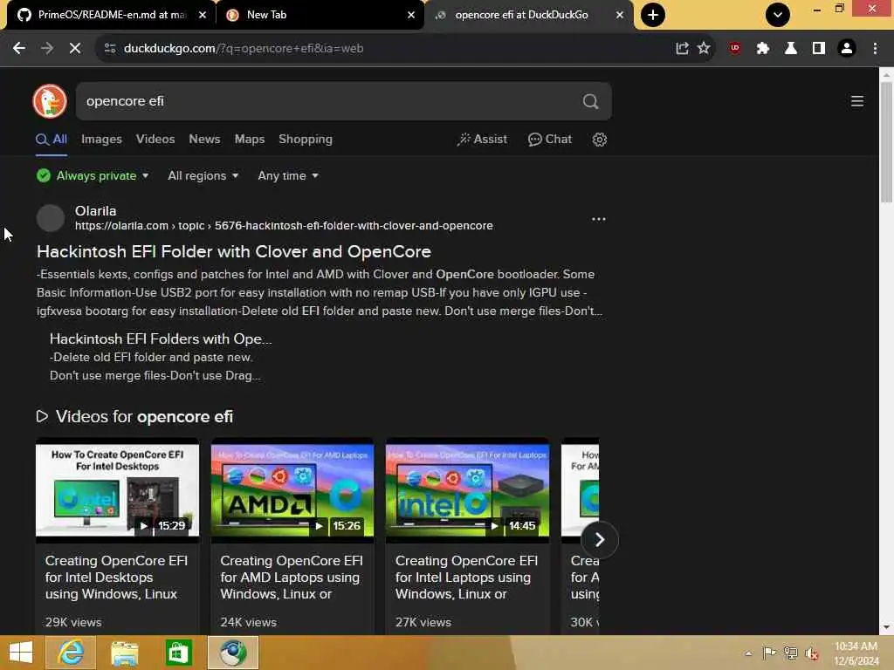Image resolution: width=894 pixels, height=670 pixels.
Task: Open the Videos search tab
Action: pyautogui.click(x=155, y=139)
